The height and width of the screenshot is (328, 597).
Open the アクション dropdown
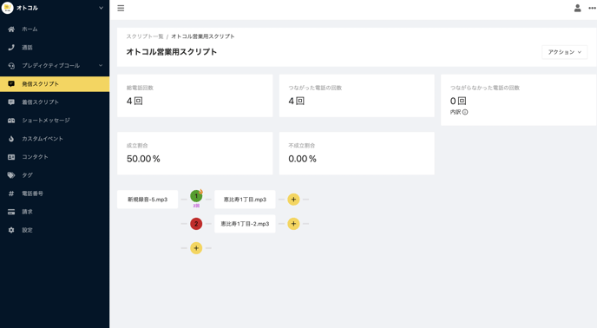click(564, 52)
